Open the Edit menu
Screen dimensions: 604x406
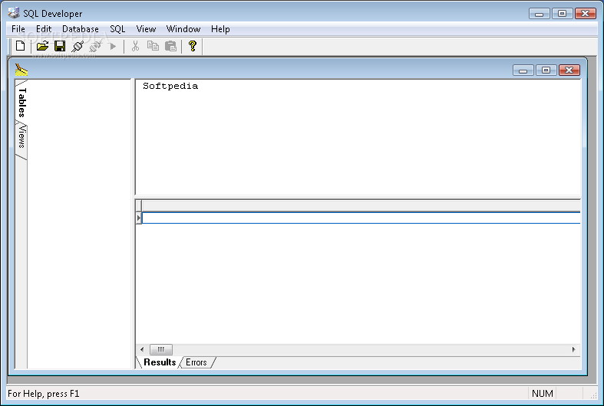click(44, 29)
